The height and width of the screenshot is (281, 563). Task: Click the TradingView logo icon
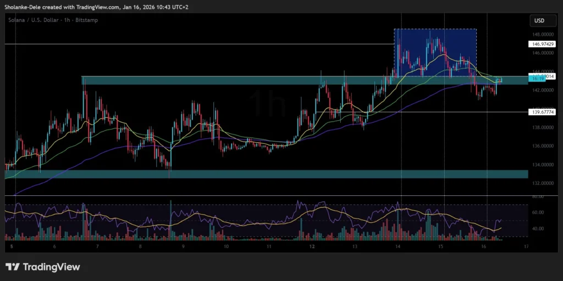coord(13,267)
